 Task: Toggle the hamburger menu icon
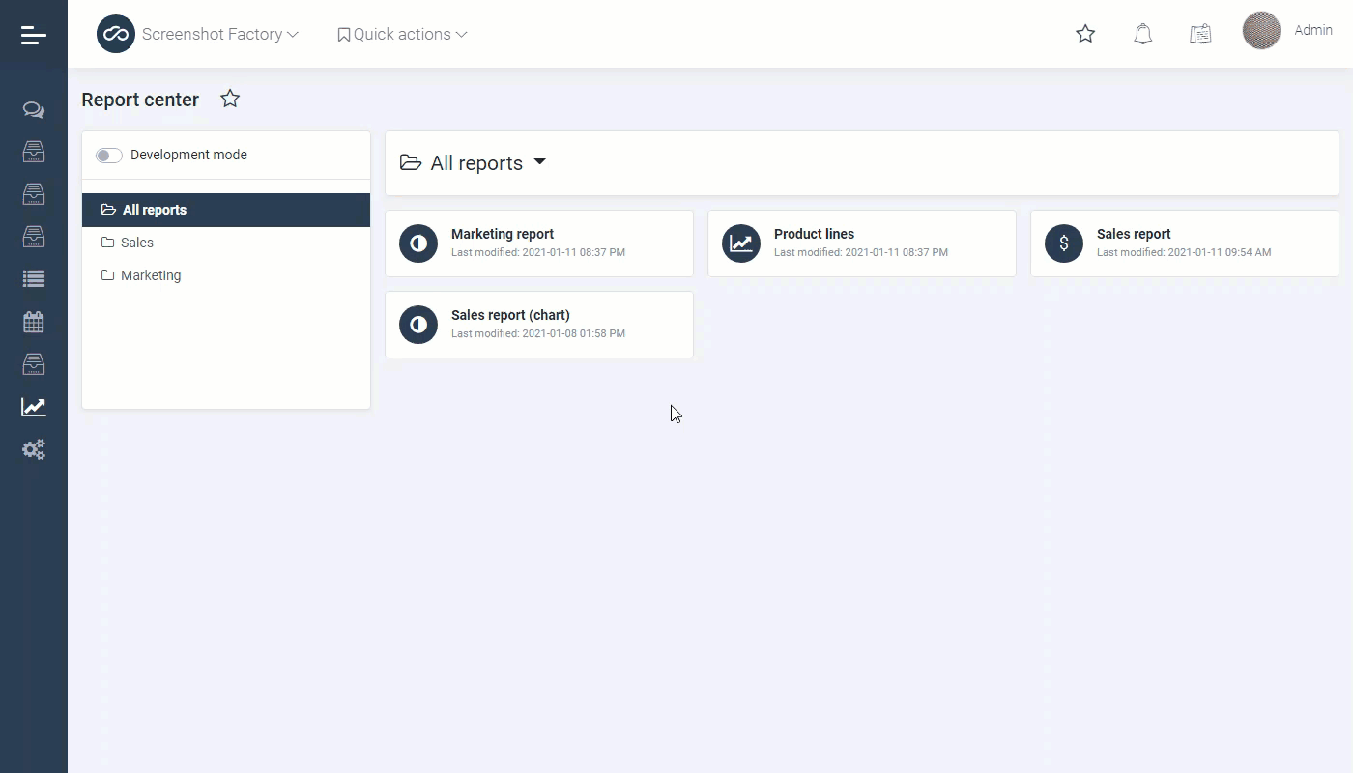click(34, 35)
